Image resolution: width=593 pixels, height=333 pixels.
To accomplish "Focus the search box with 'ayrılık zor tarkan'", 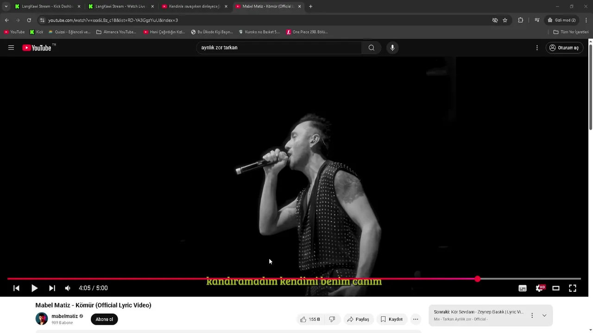I will [279, 48].
